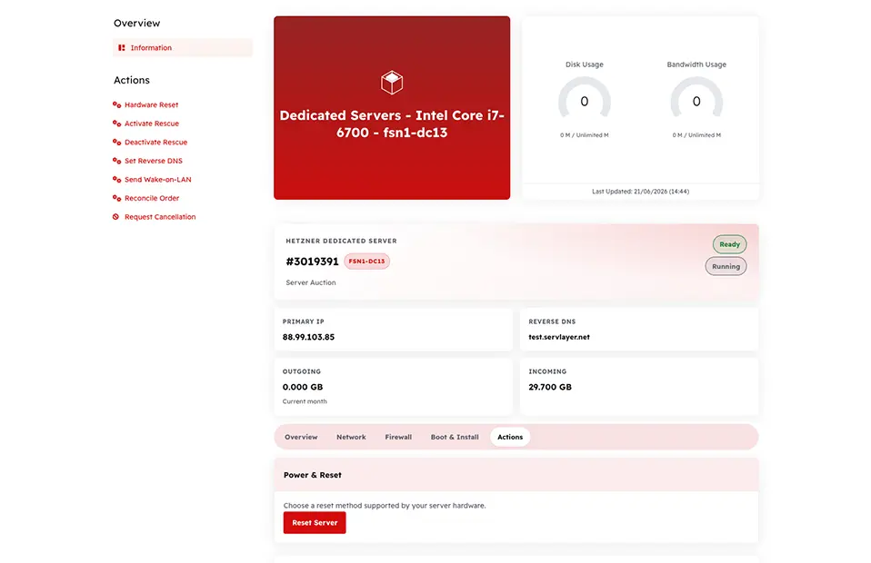Click the server number #3019391
The image size is (871, 563).
pyautogui.click(x=312, y=262)
